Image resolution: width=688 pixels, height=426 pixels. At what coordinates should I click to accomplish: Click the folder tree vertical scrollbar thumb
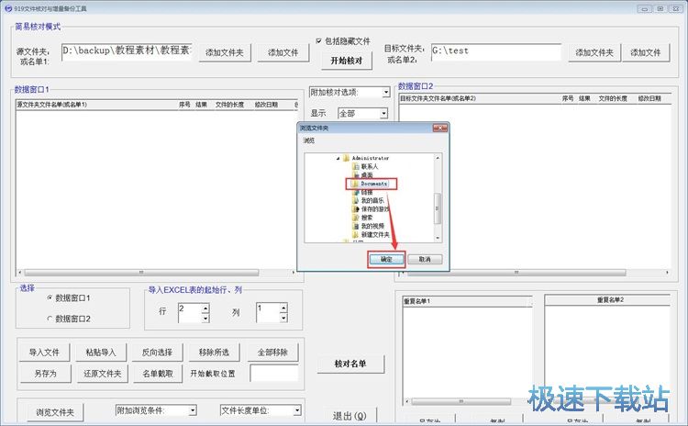437,208
